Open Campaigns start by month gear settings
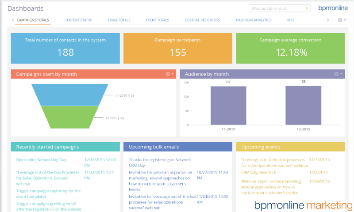 click(x=169, y=74)
